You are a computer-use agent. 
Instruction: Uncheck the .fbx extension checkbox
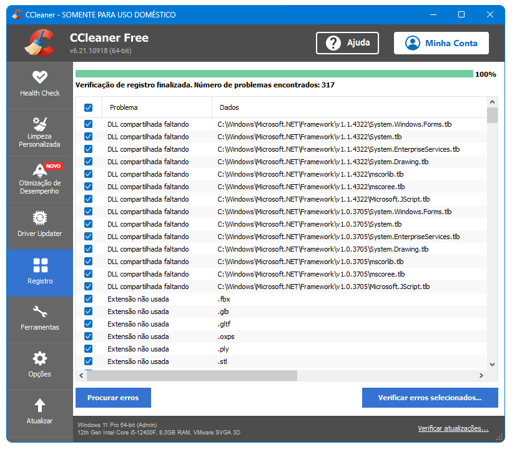pos(88,299)
